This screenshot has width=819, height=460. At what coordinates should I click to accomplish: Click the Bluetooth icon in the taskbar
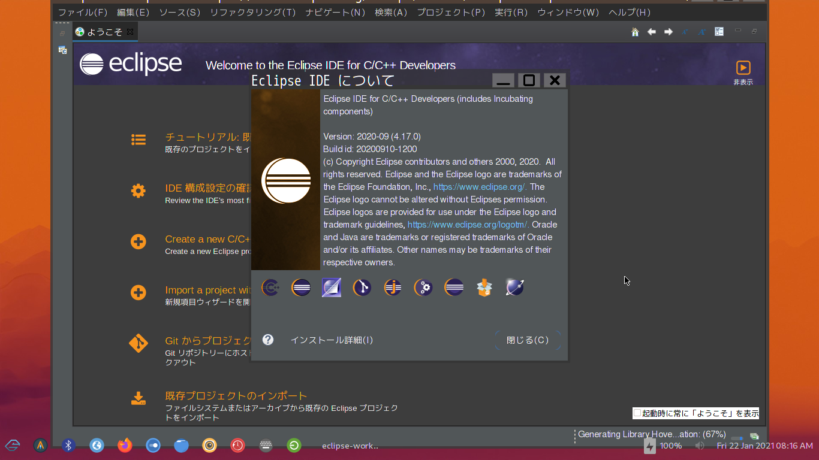pos(68,445)
